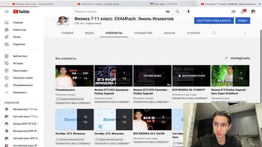Open the Упорядочить sort dropdown
This screenshot has height=147, width=262.
237,58
